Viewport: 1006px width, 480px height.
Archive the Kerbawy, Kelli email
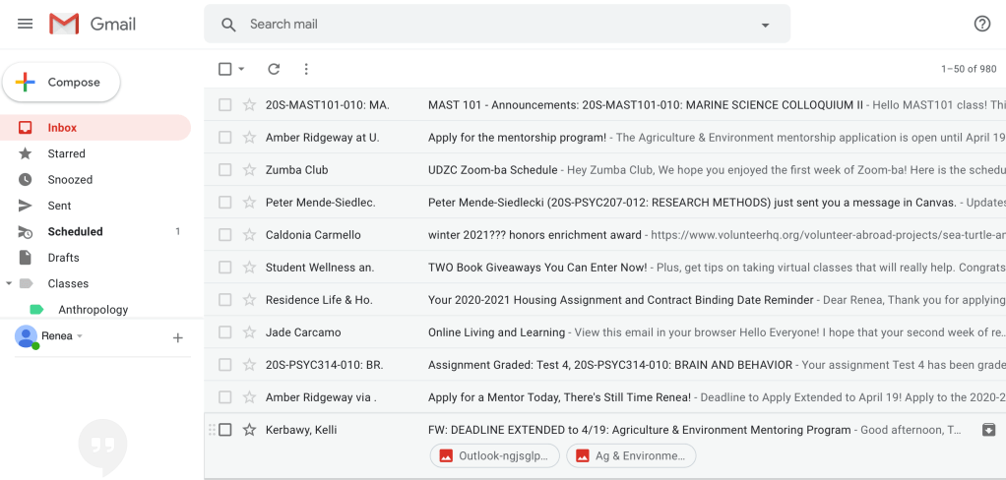point(988,430)
